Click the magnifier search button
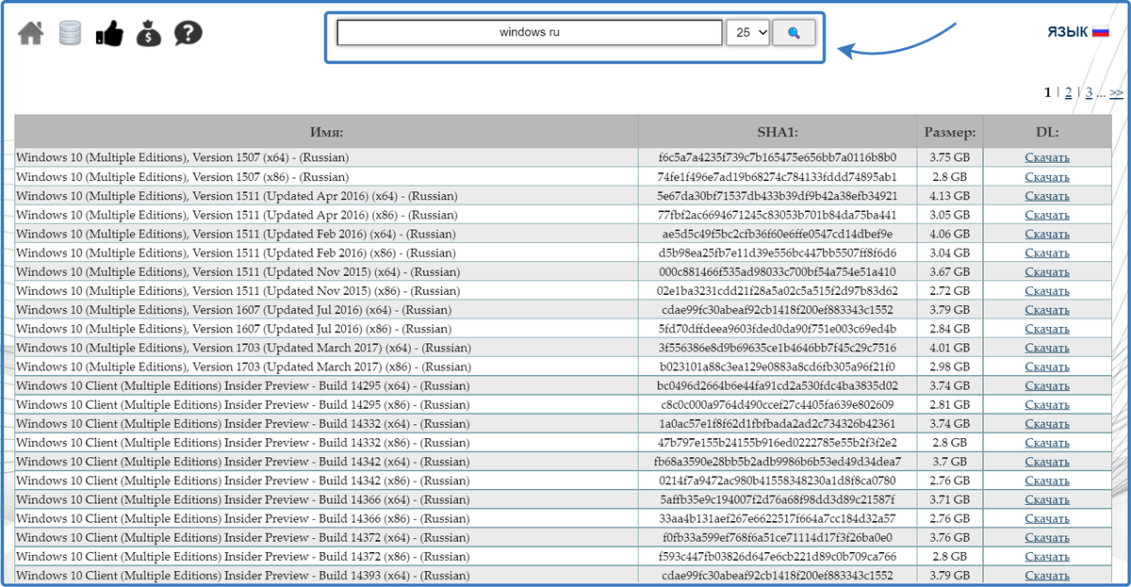 pyautogui.click(x=794, y=33)
